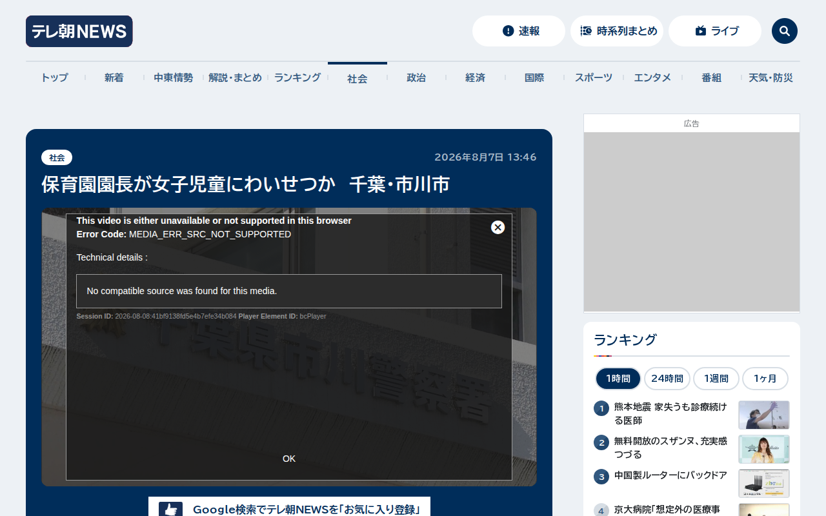
Task: Select the 1時間 ranking period
Action: coord(618,379)
